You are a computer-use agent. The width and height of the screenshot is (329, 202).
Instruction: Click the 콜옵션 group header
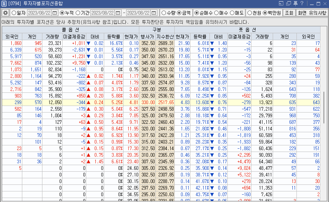pyautogui.click(x=71, y=30)
